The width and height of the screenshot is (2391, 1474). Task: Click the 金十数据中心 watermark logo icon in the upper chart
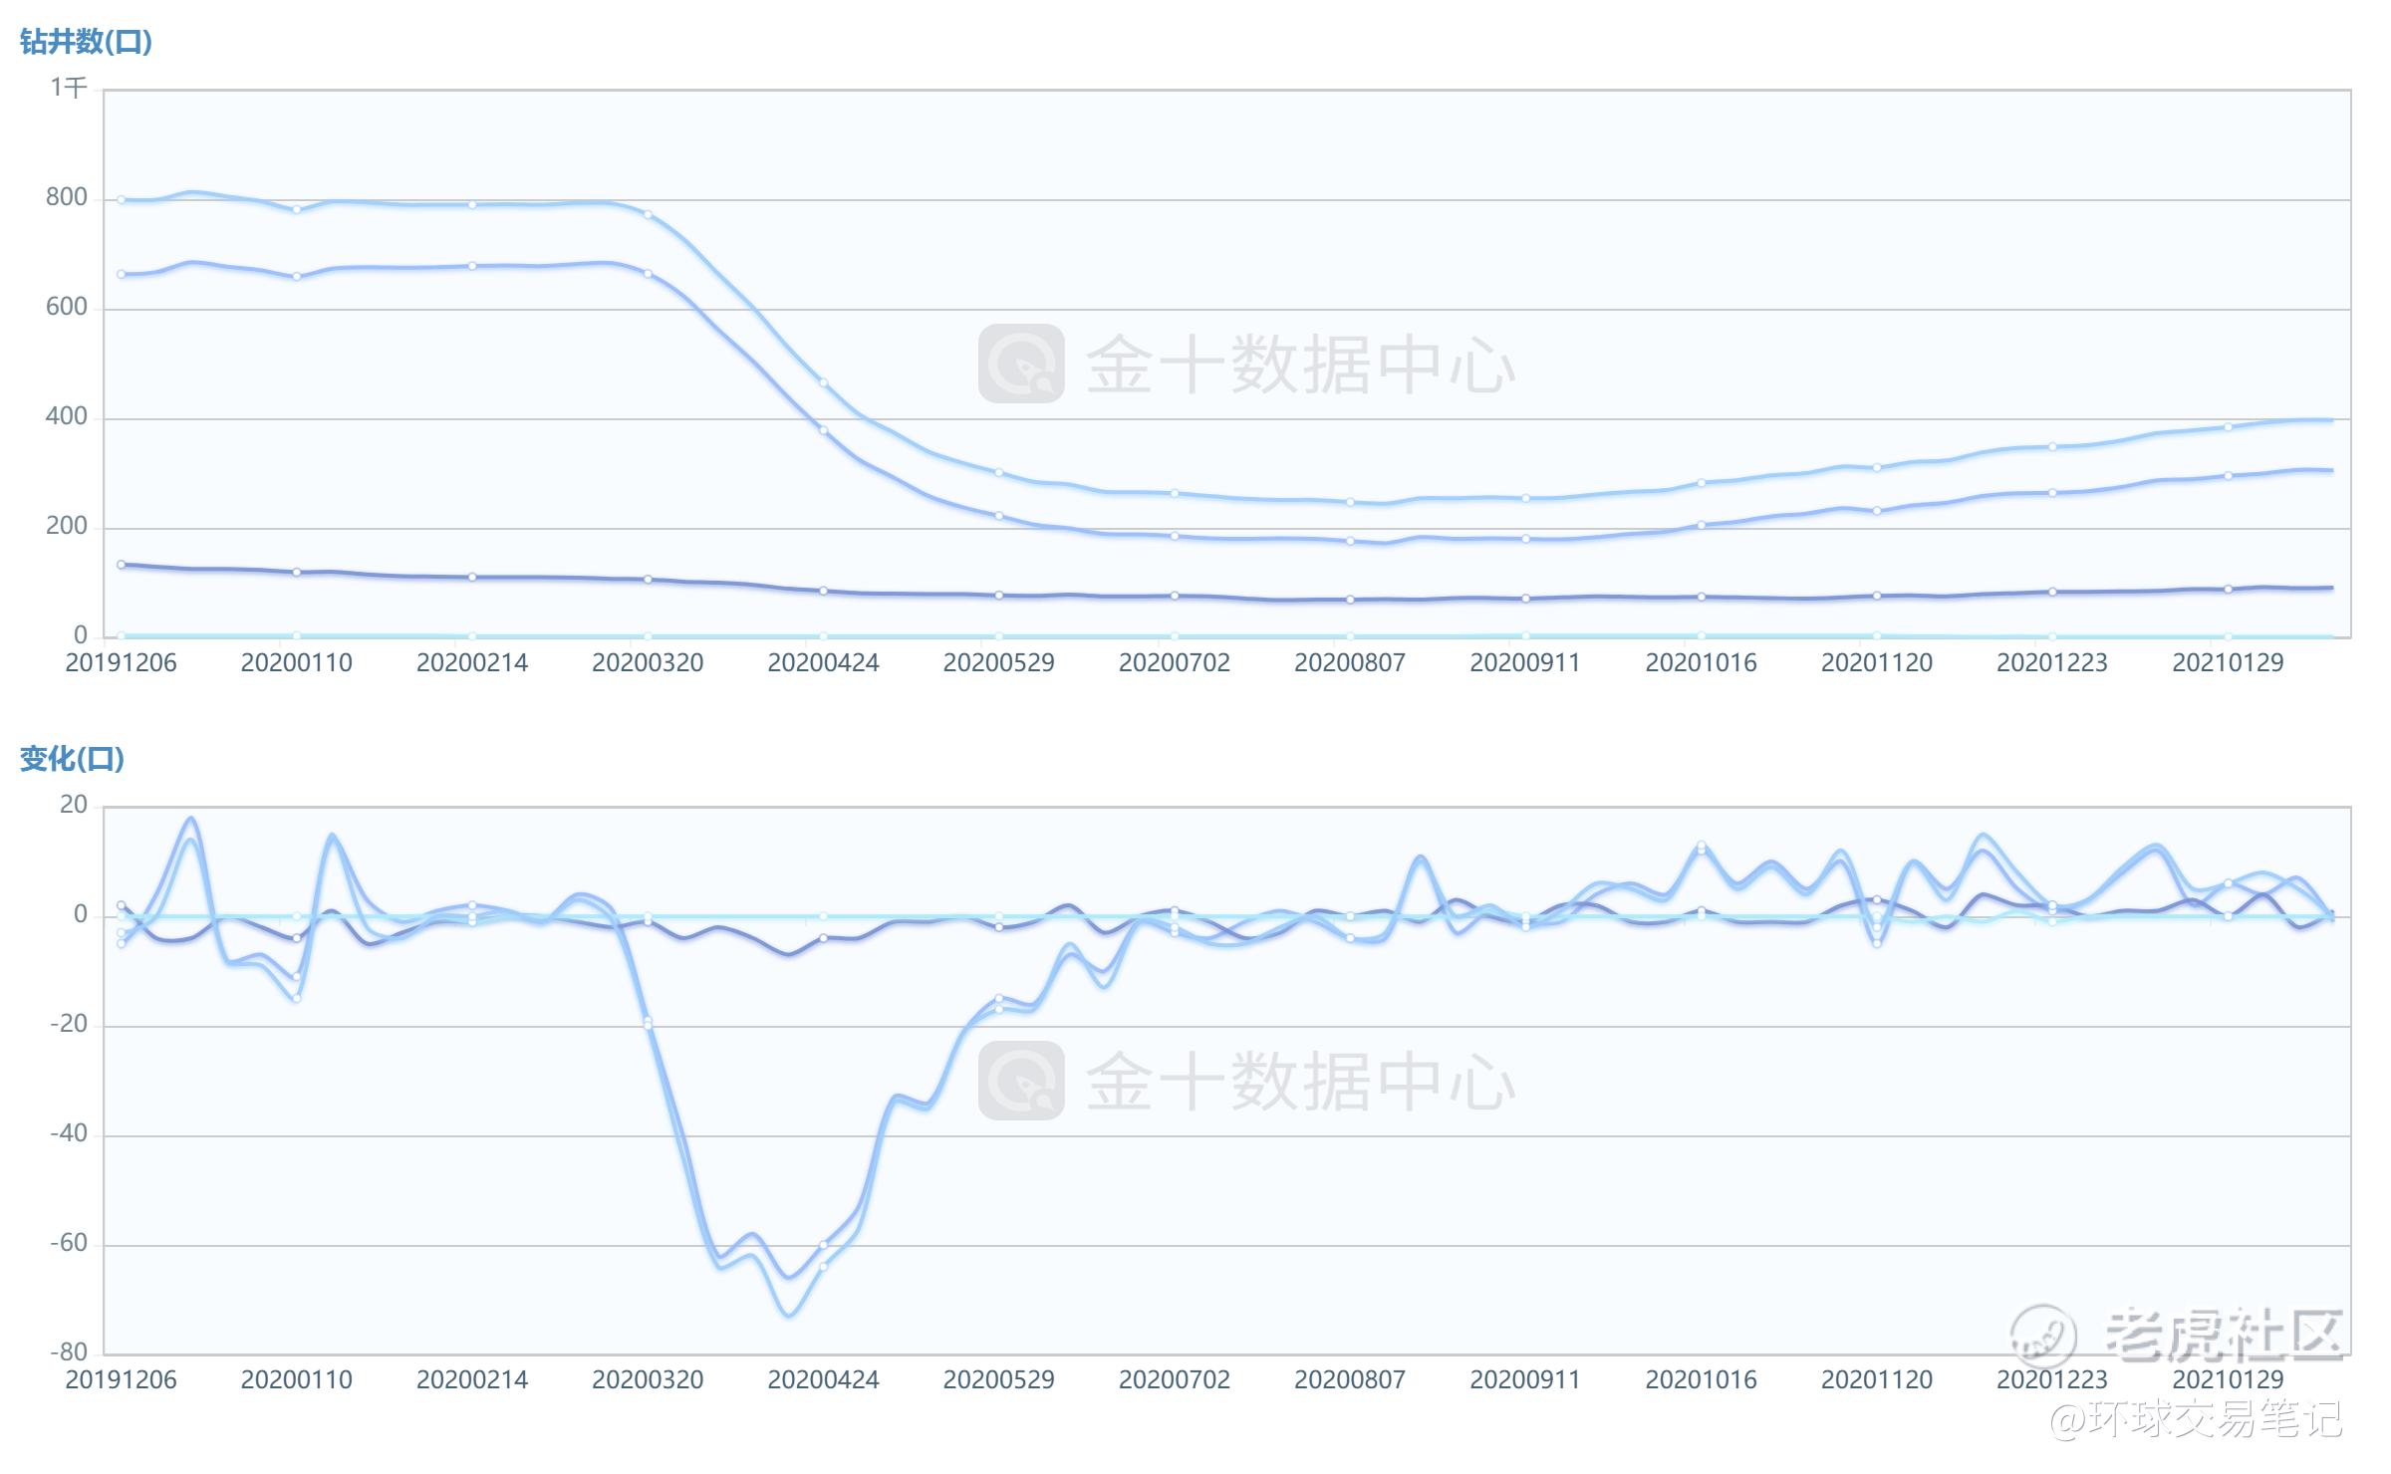pyautogui.click(x=1021, y=364)
